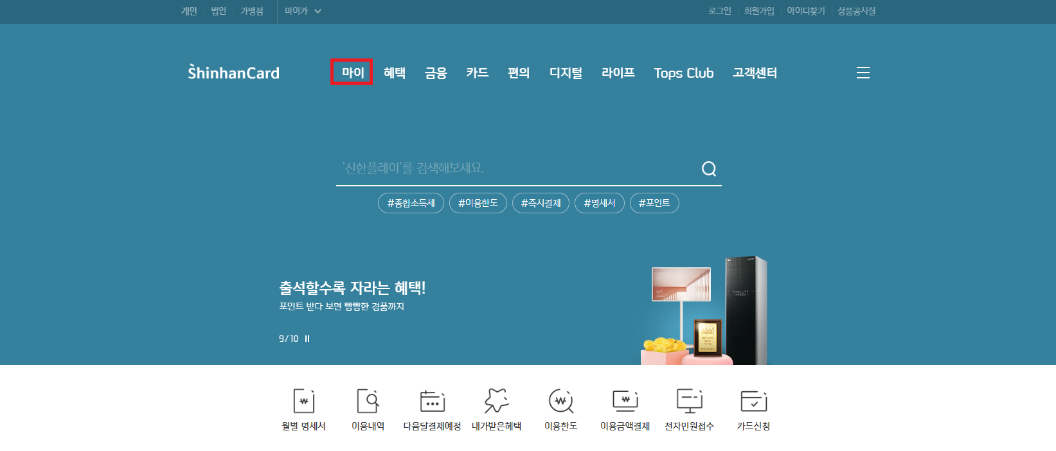Open the 금융 menu
Viewport: 1056px width, 451px height.
click(x=436, y=73)
